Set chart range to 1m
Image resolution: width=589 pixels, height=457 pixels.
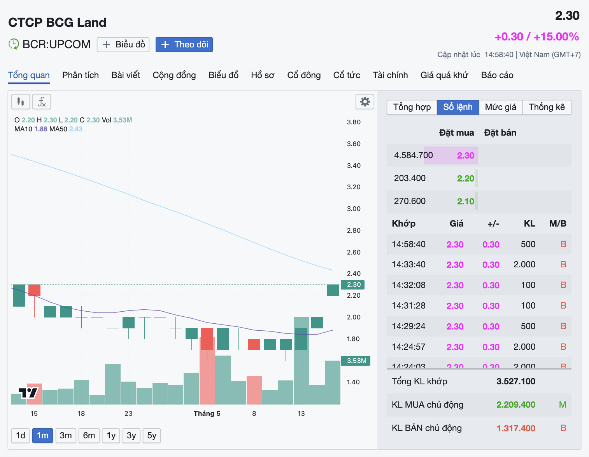click(43, 436)
